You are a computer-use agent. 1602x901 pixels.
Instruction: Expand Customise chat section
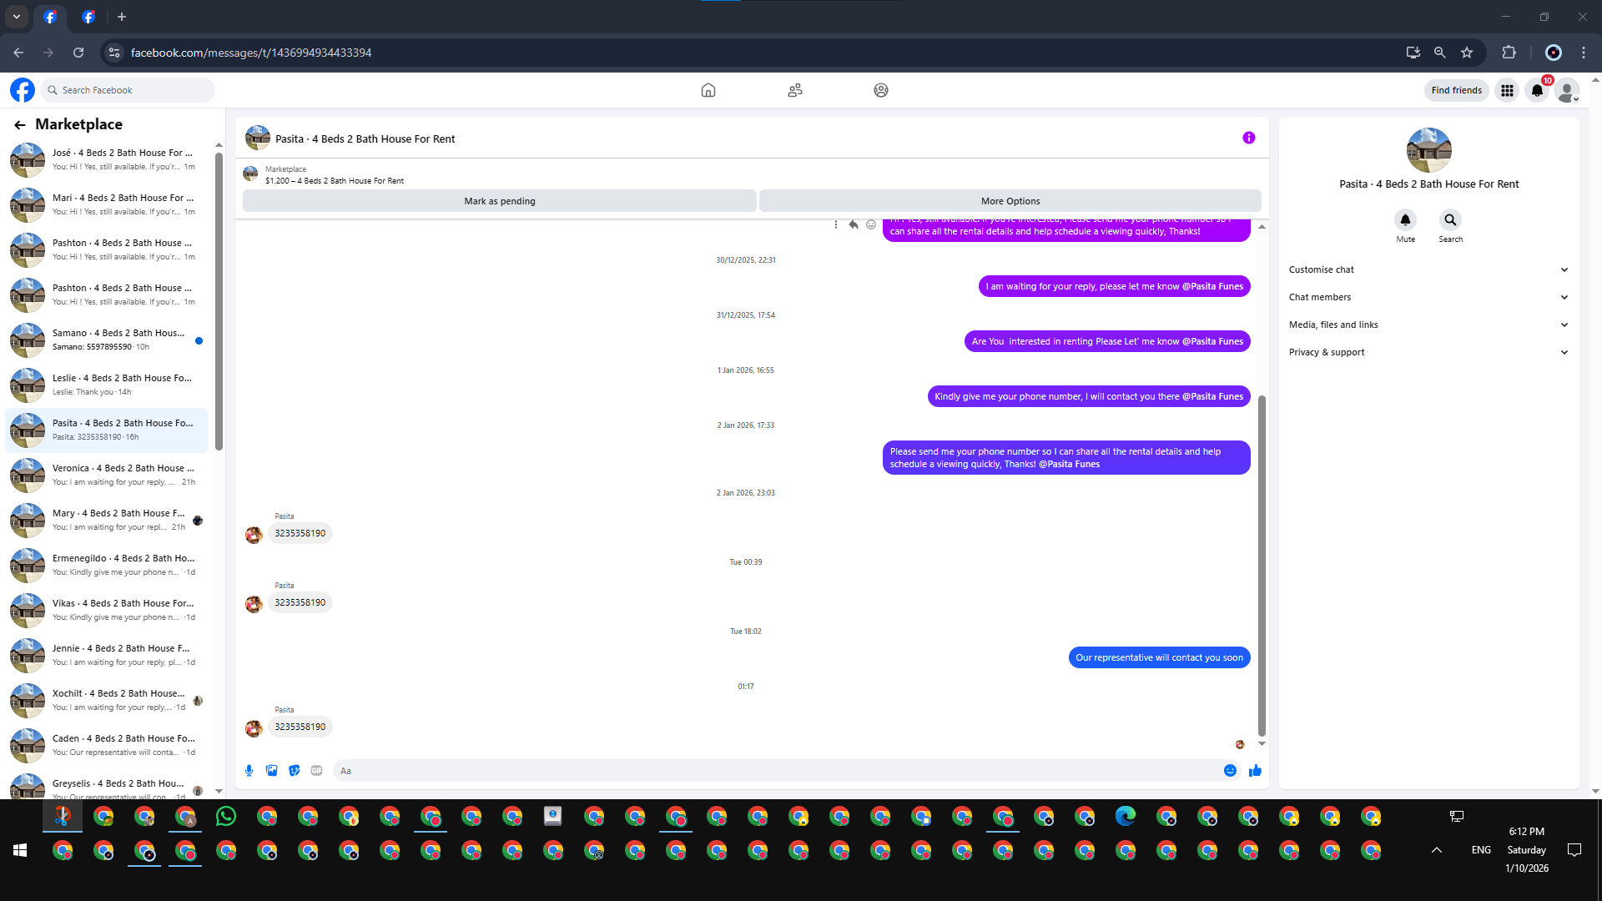click(x=1428, y=269)
